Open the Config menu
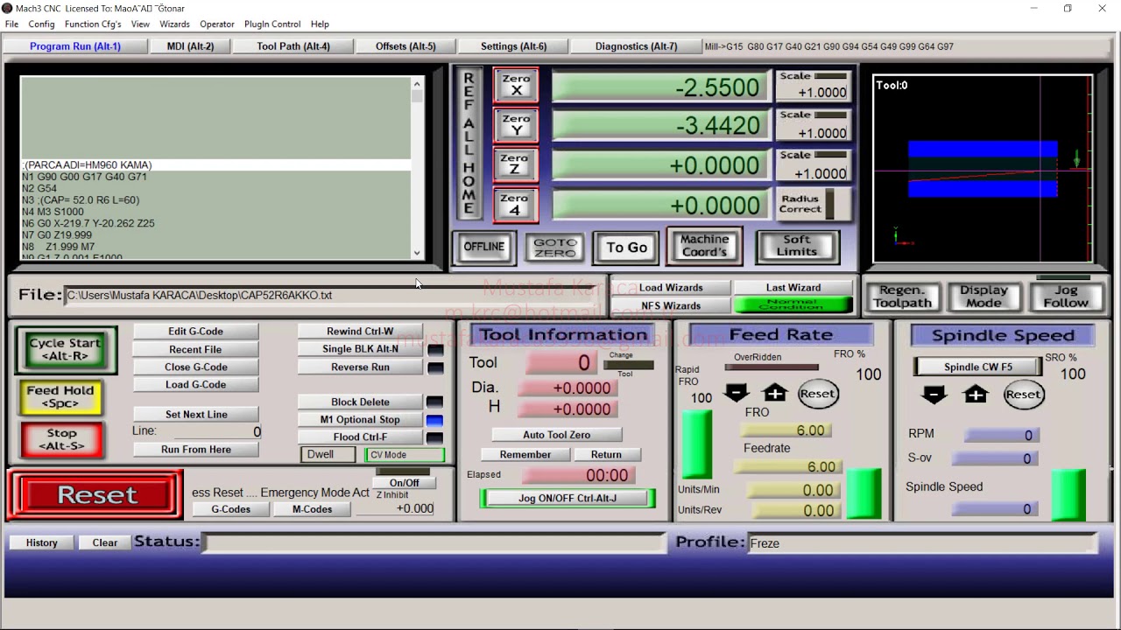Image resolution: width=1121 pixels, height=630 pixels. click(x=41, y=24)
